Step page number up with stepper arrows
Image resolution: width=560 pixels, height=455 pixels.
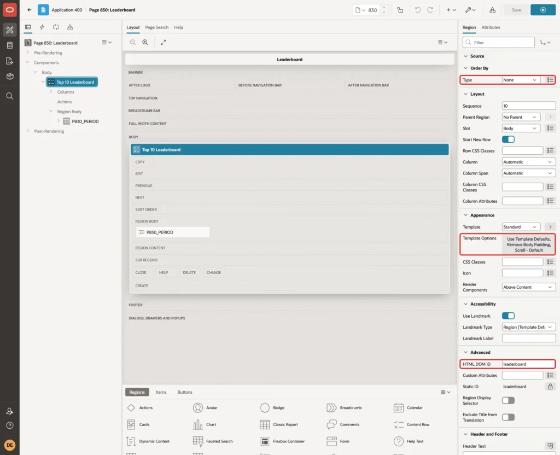(x=384, y=8)
